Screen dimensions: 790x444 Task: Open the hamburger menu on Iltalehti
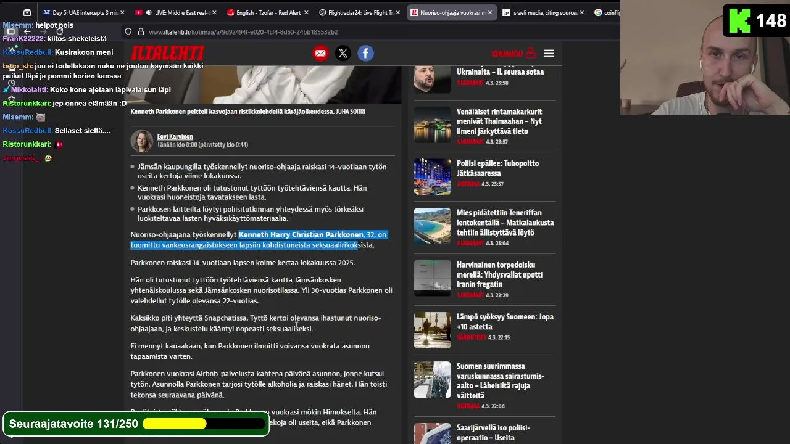click(549, 54)
